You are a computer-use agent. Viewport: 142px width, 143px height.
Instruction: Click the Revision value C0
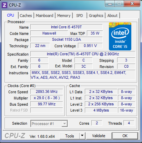[126, 66]
